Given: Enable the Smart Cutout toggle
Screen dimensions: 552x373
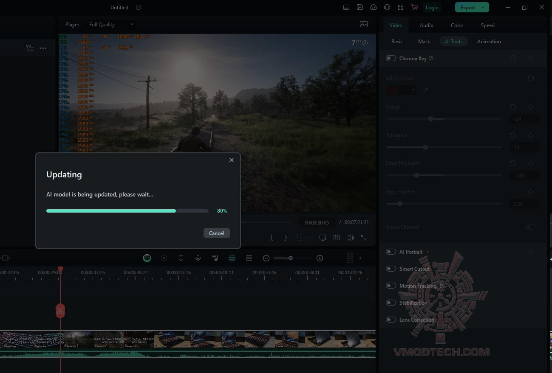Looking at the screenshot, I should point(391,269).
